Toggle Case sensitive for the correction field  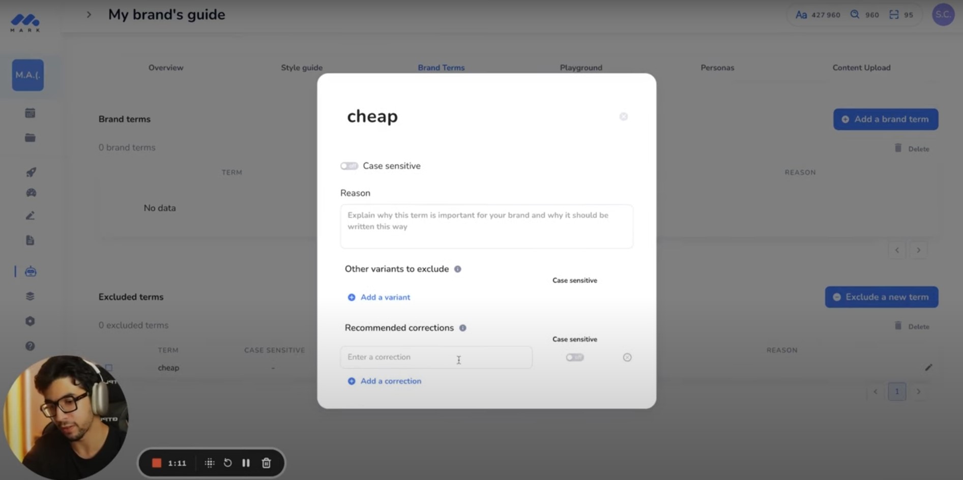coord(575,357)
